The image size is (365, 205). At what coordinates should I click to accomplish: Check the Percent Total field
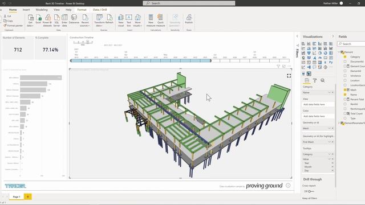click(x=345, y=99)
